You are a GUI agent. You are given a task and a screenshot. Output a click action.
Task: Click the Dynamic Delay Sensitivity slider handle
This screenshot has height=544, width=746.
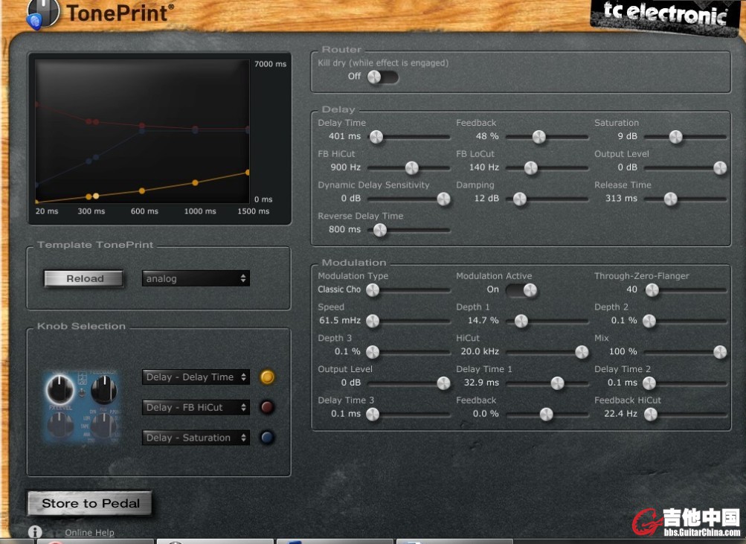tap(444, 199)
